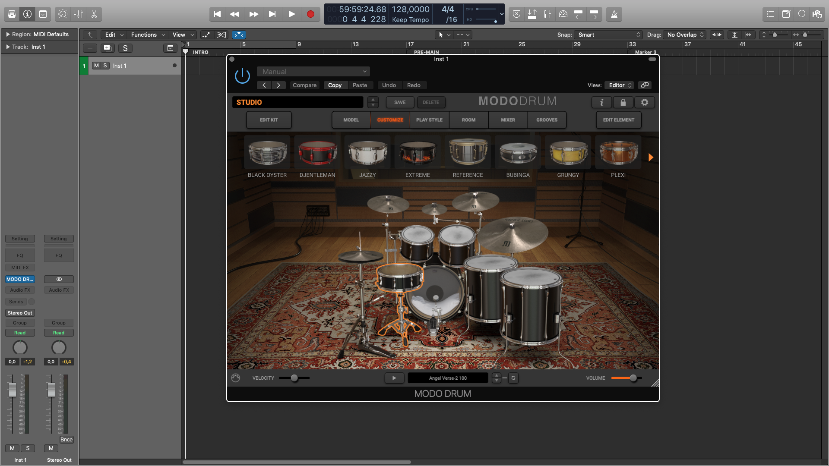The width and height of the screenshot is (829, 466).
Task: Click the SAVE preset button
Action: [x=400, y=102]
